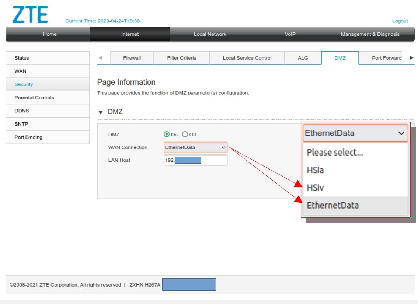Click the LAN Host input field
This screenshot has height=304, width=418.
point(195,160)
